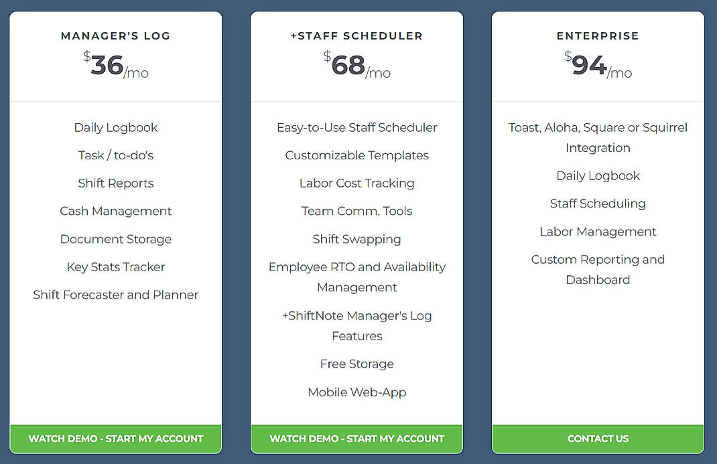717x464 pixels.
Task: Open the Daily Logbook feature in Manager's Log
Action: point(115,127)
